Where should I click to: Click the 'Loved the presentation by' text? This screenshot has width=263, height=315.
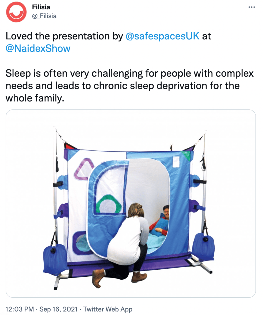click(64, 36)
